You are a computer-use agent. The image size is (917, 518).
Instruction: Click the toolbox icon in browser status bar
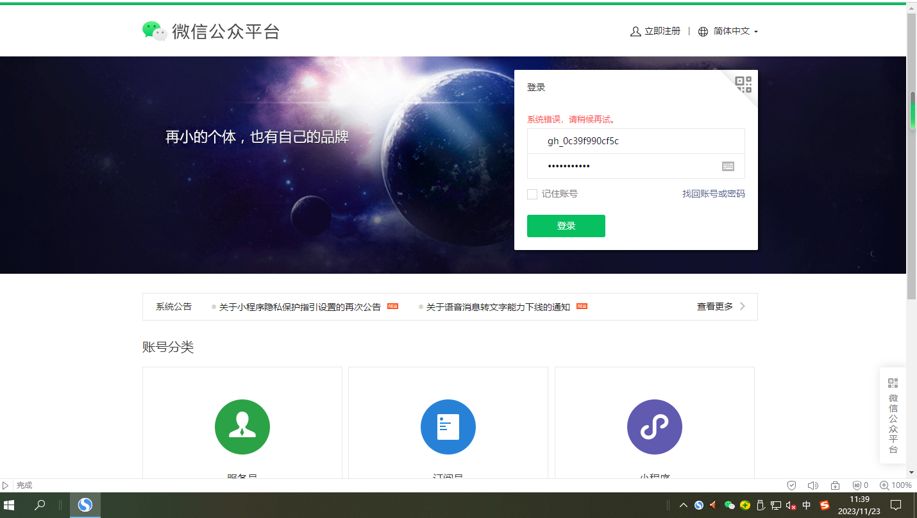[835, 485]
